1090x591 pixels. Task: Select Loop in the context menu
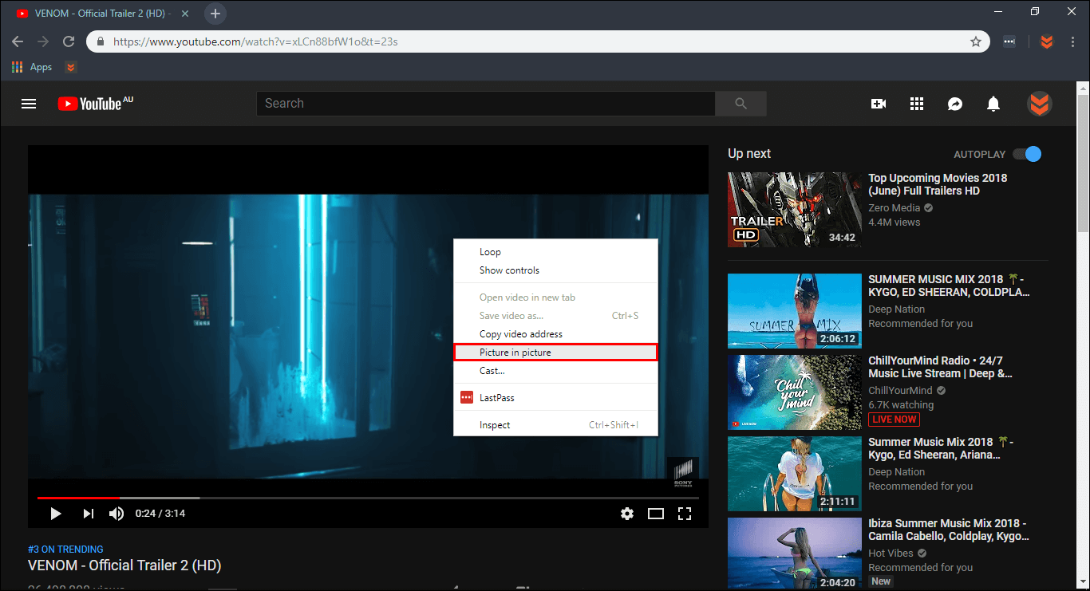pyautogui.click(x=555, y=252)
